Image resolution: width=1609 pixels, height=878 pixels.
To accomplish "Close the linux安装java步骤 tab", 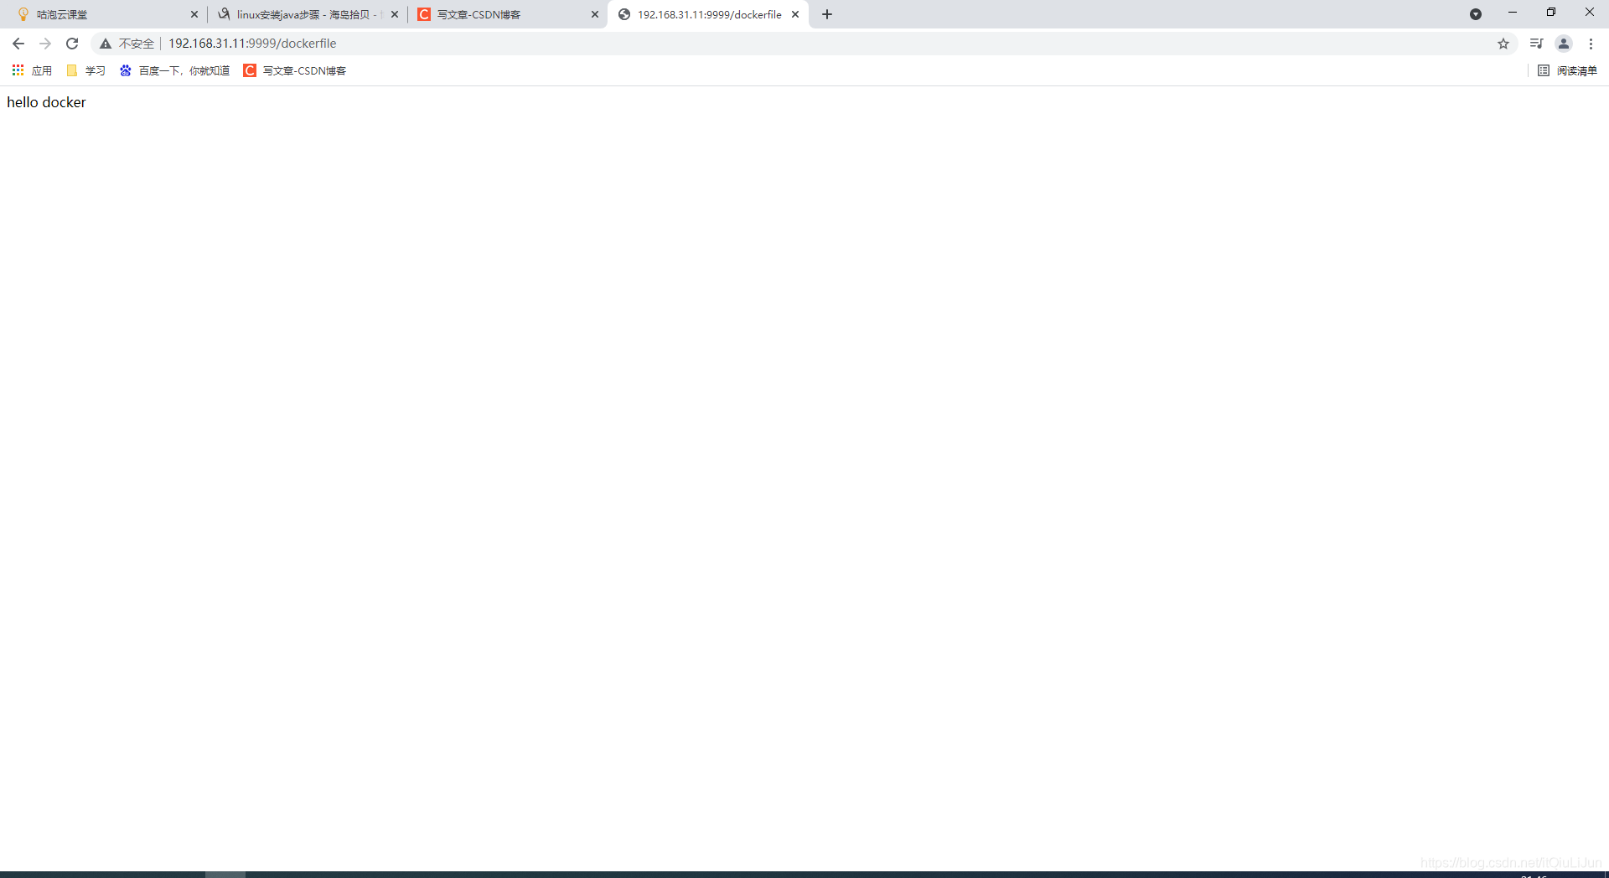I will point(395,14).
